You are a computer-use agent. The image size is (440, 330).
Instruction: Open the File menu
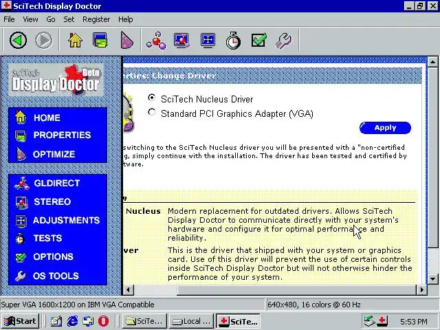point(9,19)
